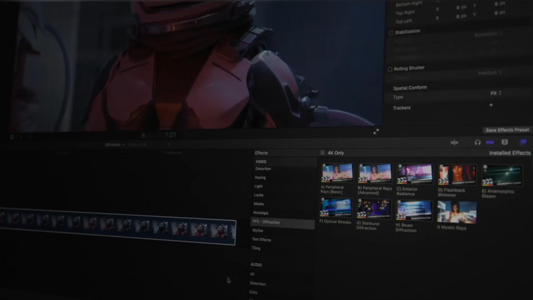Click the headphones solo icon in the timeline toolbar
The image size is (533, 300).
(477, 142)
